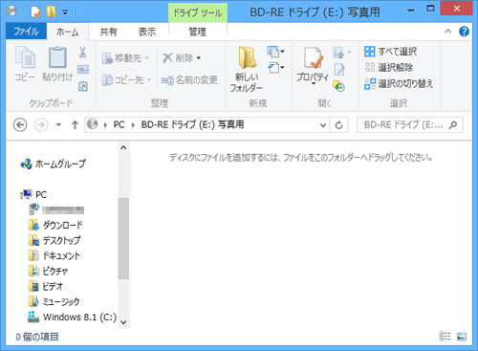
Task: Open the Delete (削除) dropdown arrow
Action: (x=199, y=58)
